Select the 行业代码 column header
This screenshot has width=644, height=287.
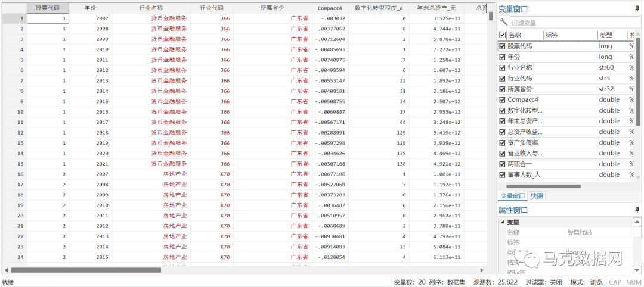pos(212,8)
